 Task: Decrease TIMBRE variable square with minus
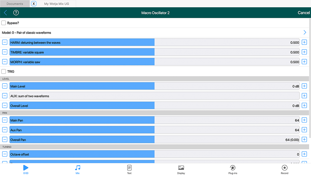[x=5, y=52]
